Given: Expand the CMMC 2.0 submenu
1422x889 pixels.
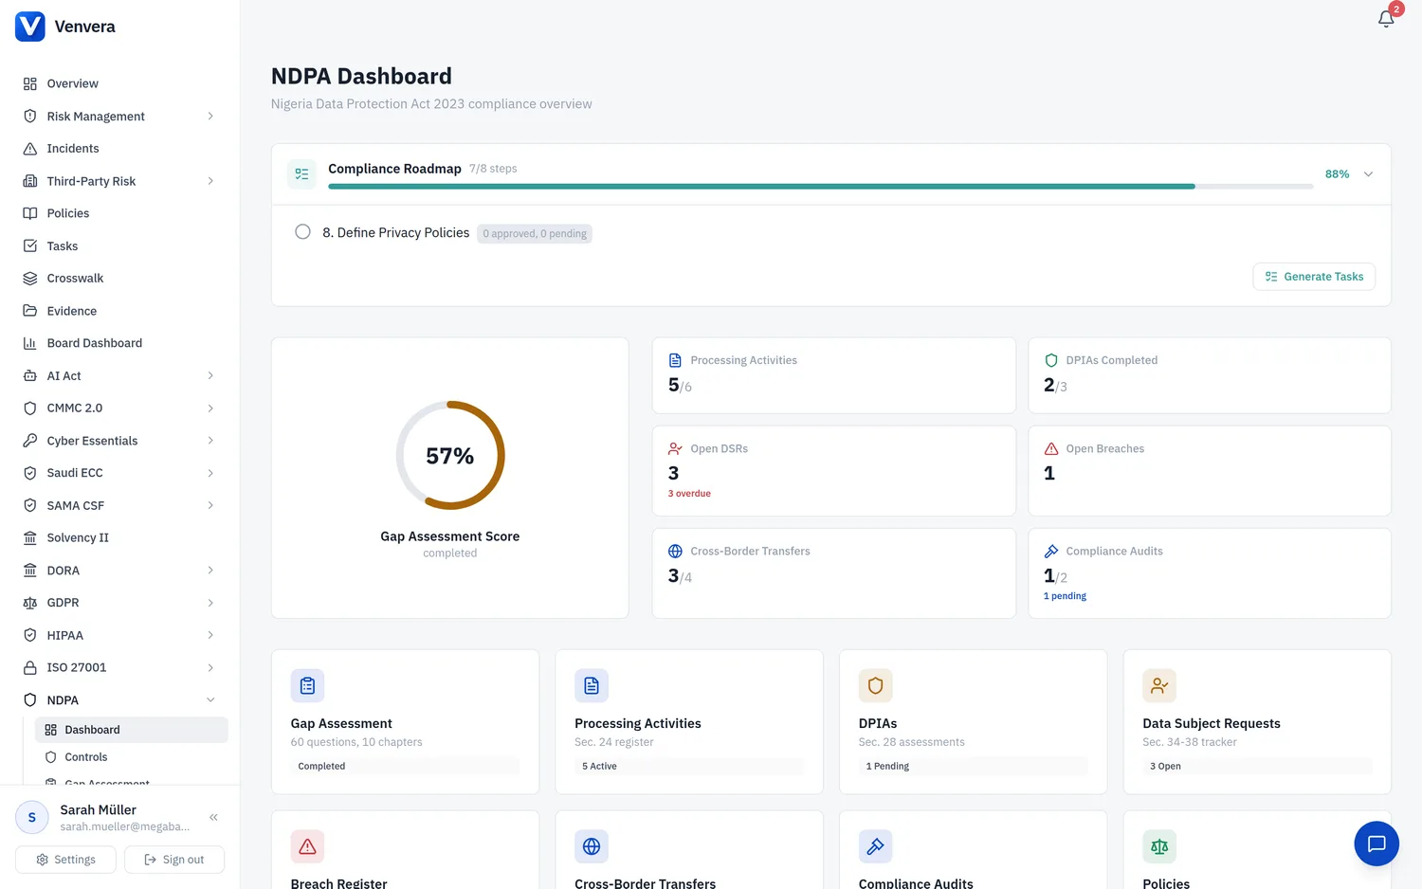Looking at the screenshot, I should 210,408.
